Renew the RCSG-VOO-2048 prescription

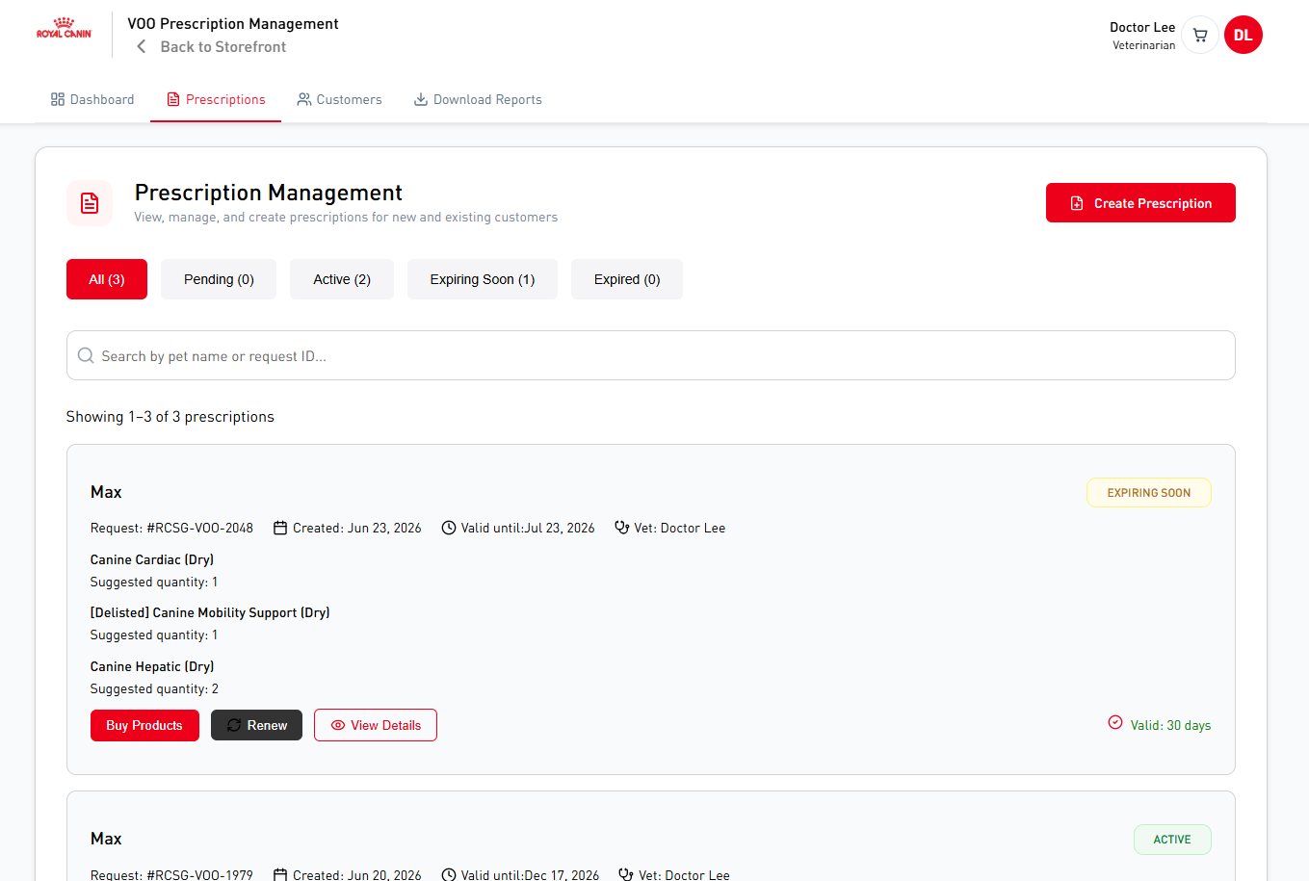click(x=257, y=725)
